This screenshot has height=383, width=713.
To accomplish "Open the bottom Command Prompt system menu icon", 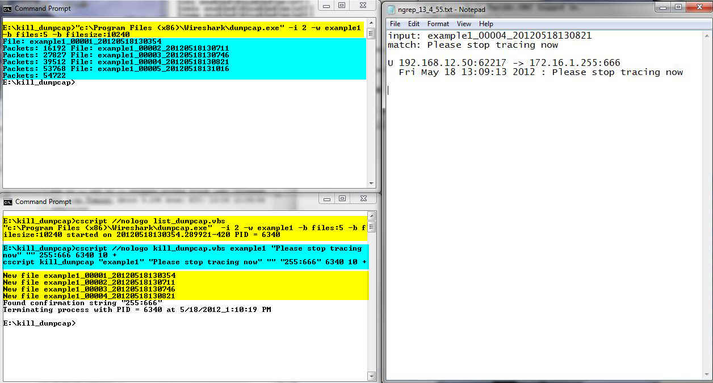I will [8, 202].
